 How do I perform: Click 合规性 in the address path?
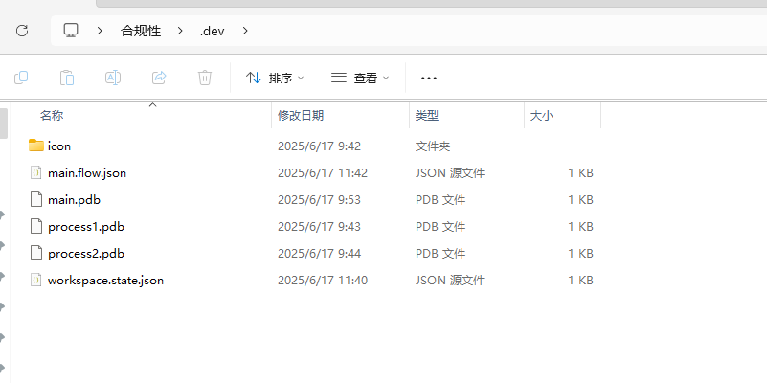tap(141, 31)
